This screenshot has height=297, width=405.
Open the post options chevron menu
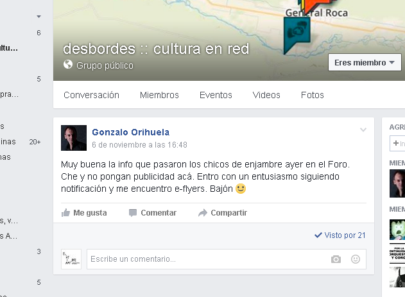point(363,130)
